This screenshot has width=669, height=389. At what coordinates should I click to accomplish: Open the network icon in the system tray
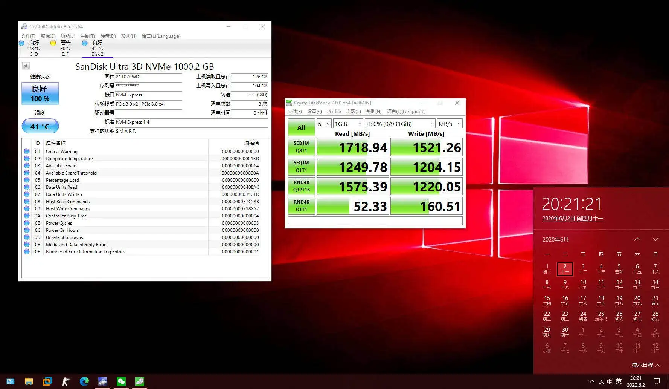point(601,381)
